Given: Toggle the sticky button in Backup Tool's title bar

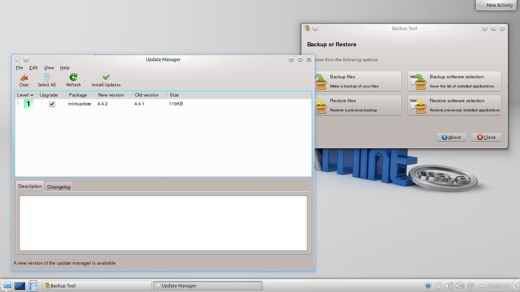Looking at the screenshot, I should coord(315,28).
